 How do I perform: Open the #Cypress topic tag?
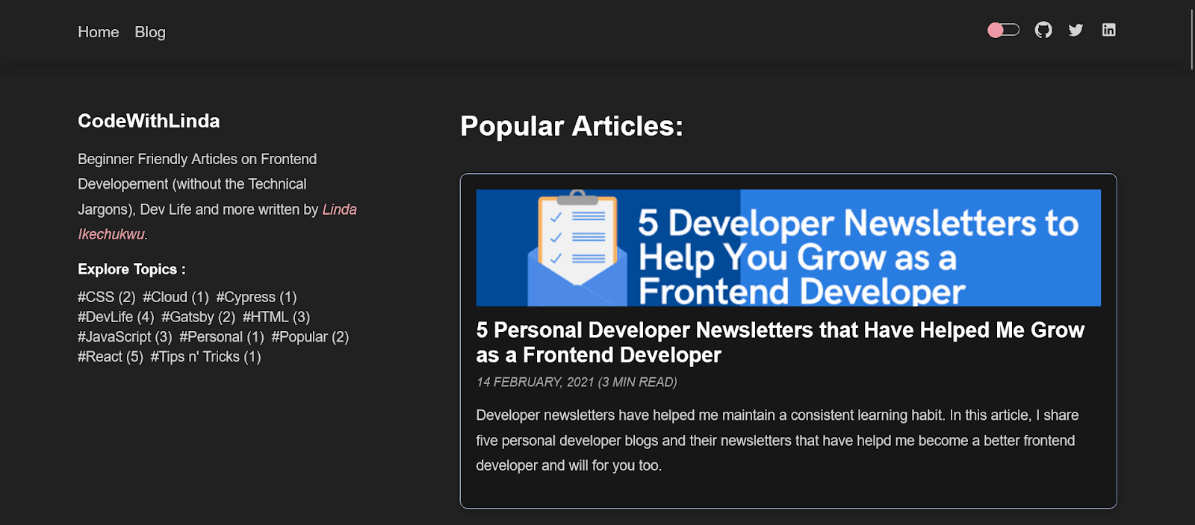click(x=256, y=297)
